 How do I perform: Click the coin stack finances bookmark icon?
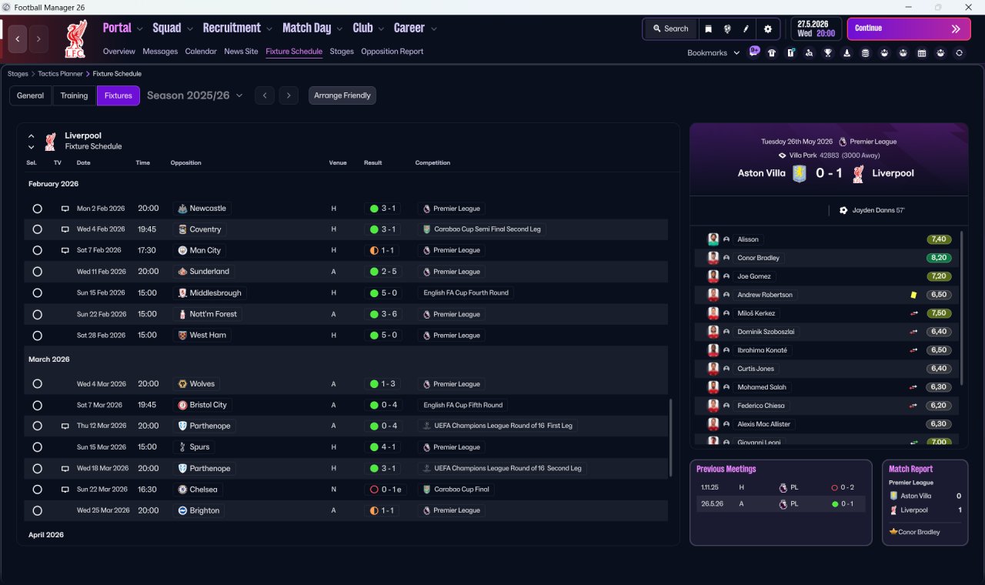pos(866,53)
